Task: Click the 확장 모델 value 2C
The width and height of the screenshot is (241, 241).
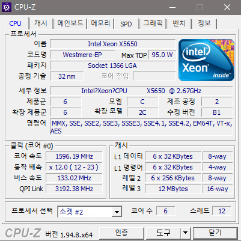Action: [x=142, y=112]
